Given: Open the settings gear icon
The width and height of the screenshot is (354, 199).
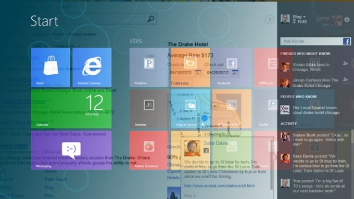Looking at the screenshot, I should [347, 20].
